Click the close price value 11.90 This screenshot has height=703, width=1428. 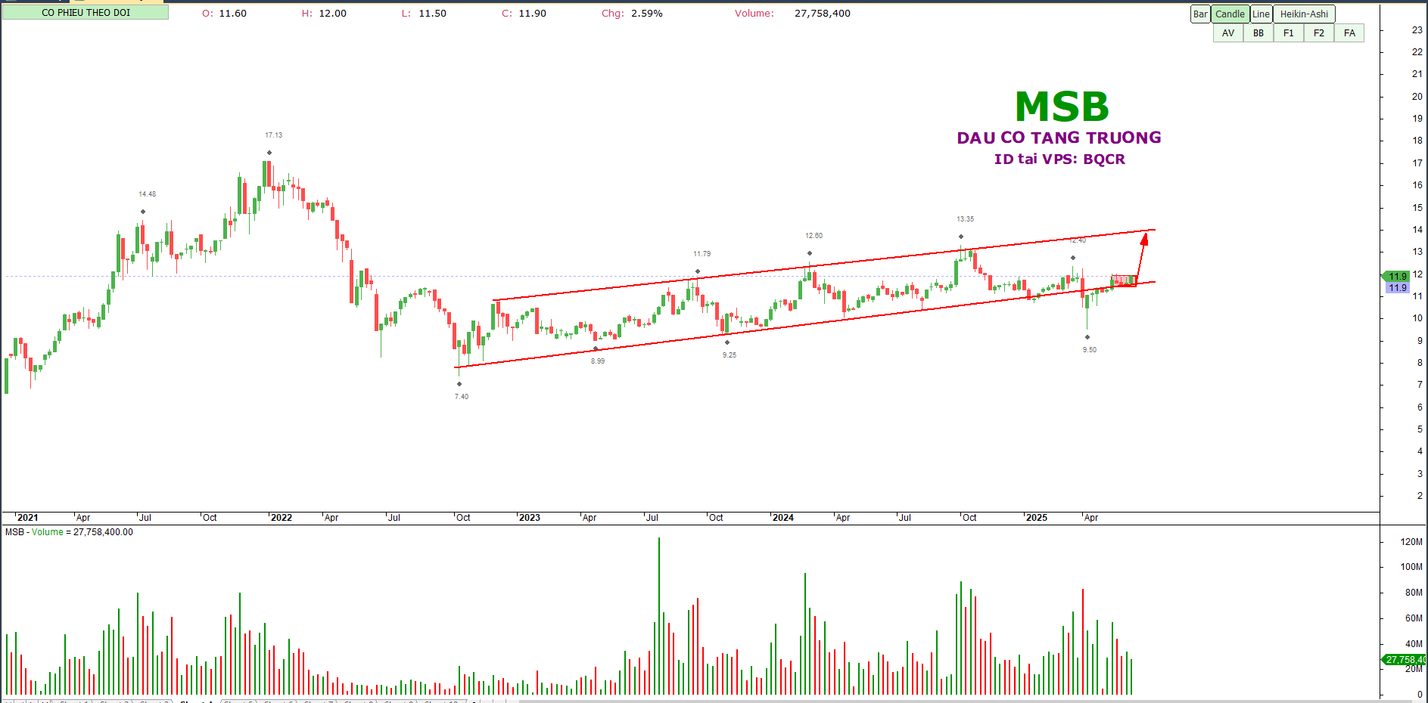pos(533,14)
